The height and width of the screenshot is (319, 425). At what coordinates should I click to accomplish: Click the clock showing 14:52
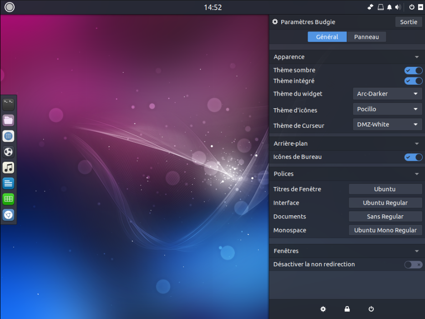pyautogui.click(x=212, y=7)
